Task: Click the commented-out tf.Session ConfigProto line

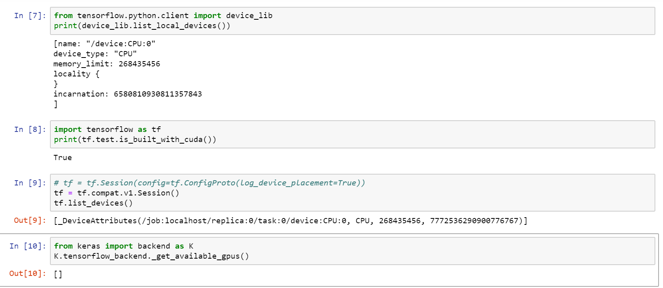Action: click(209, 183)
